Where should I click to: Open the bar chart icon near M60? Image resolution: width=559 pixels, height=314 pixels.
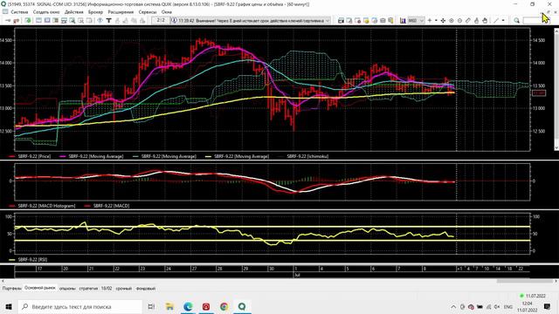(x=403, y=21)
